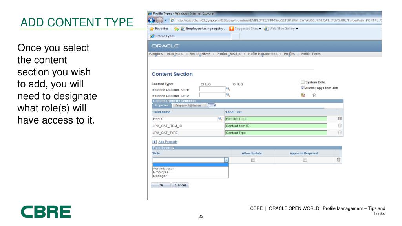Open the Profile Management breadcrumb
Screen dimensions: 402x226
pos(263,54)
